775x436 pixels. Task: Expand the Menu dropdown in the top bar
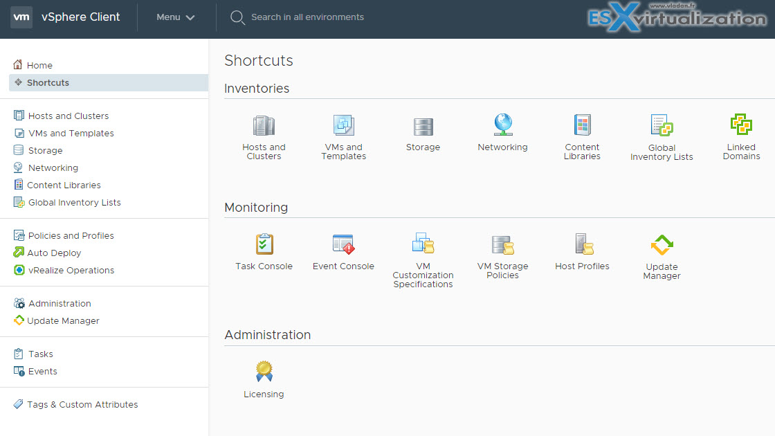coord(175,17)
